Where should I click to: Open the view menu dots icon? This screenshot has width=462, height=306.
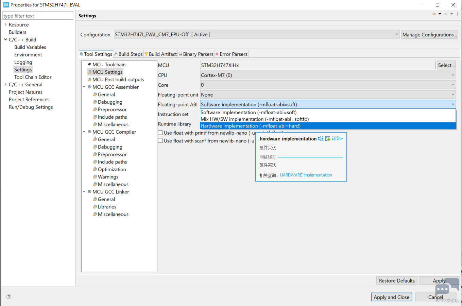coord(458,14)
